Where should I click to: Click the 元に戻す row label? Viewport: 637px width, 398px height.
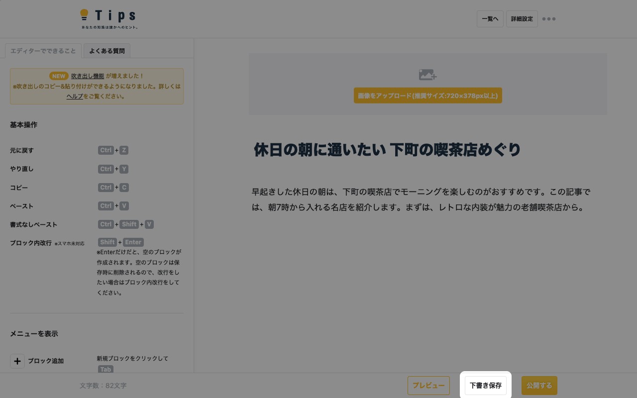coord(22,150)
